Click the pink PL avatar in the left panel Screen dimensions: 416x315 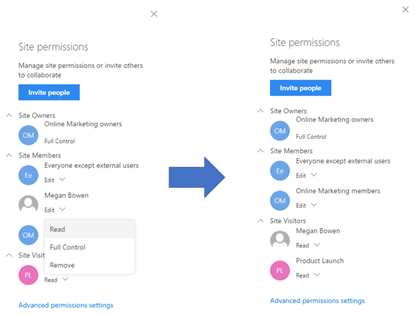[x=28, y=275]
